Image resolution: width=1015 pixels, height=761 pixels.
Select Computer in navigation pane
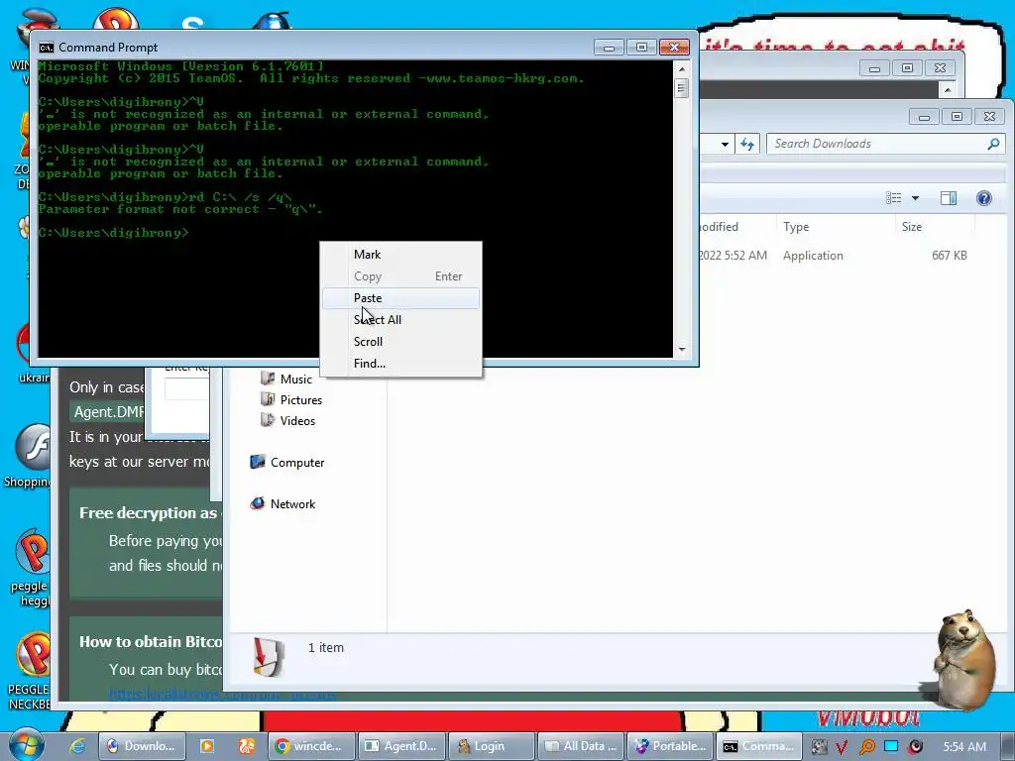[x=286, y=463]
